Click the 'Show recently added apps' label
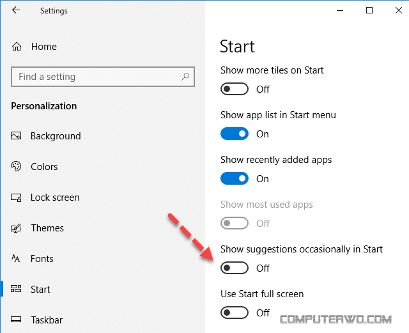This screenshot has height=333, width=409. click(x=276, y=160)
